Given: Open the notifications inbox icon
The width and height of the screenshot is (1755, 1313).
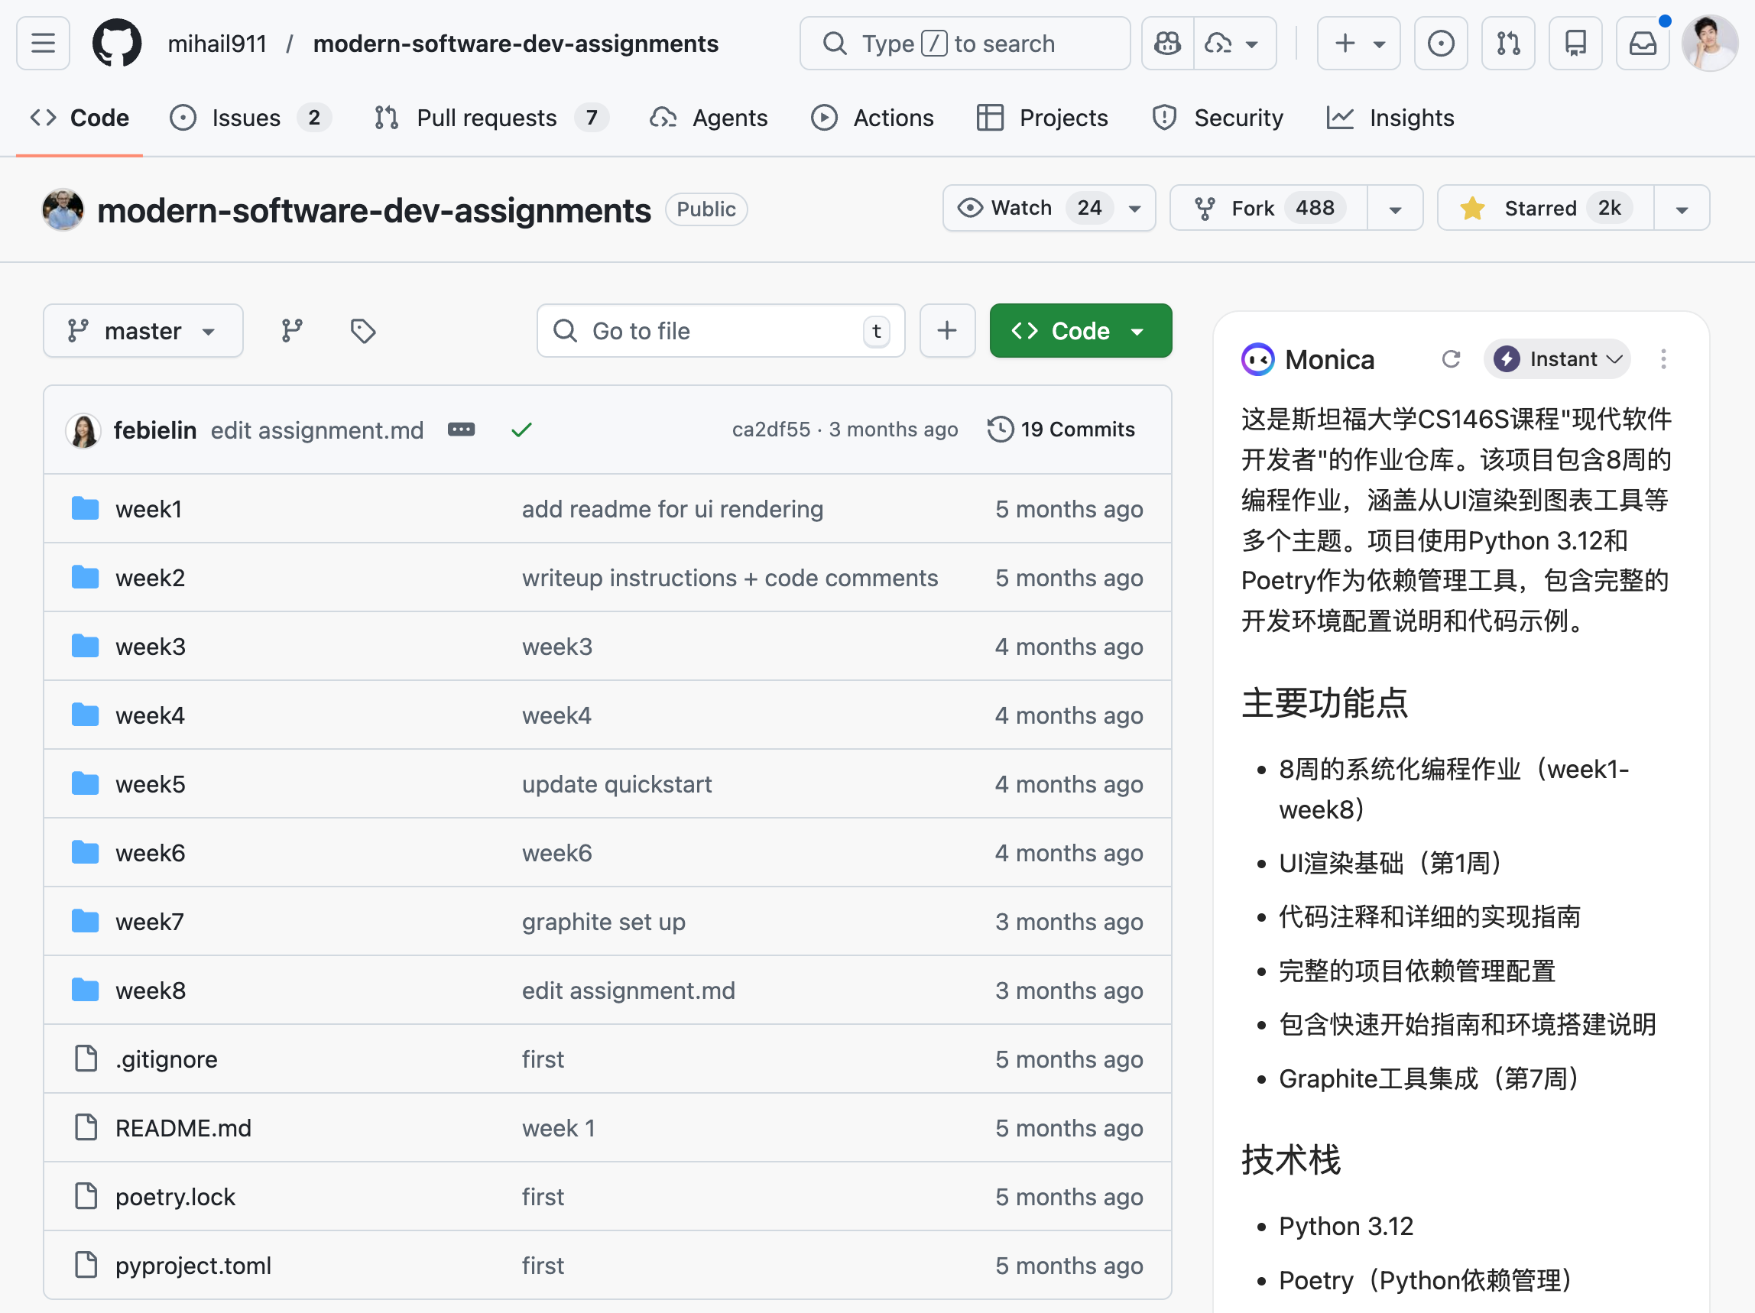Looking at the screenshot, I should point(1643,44).
